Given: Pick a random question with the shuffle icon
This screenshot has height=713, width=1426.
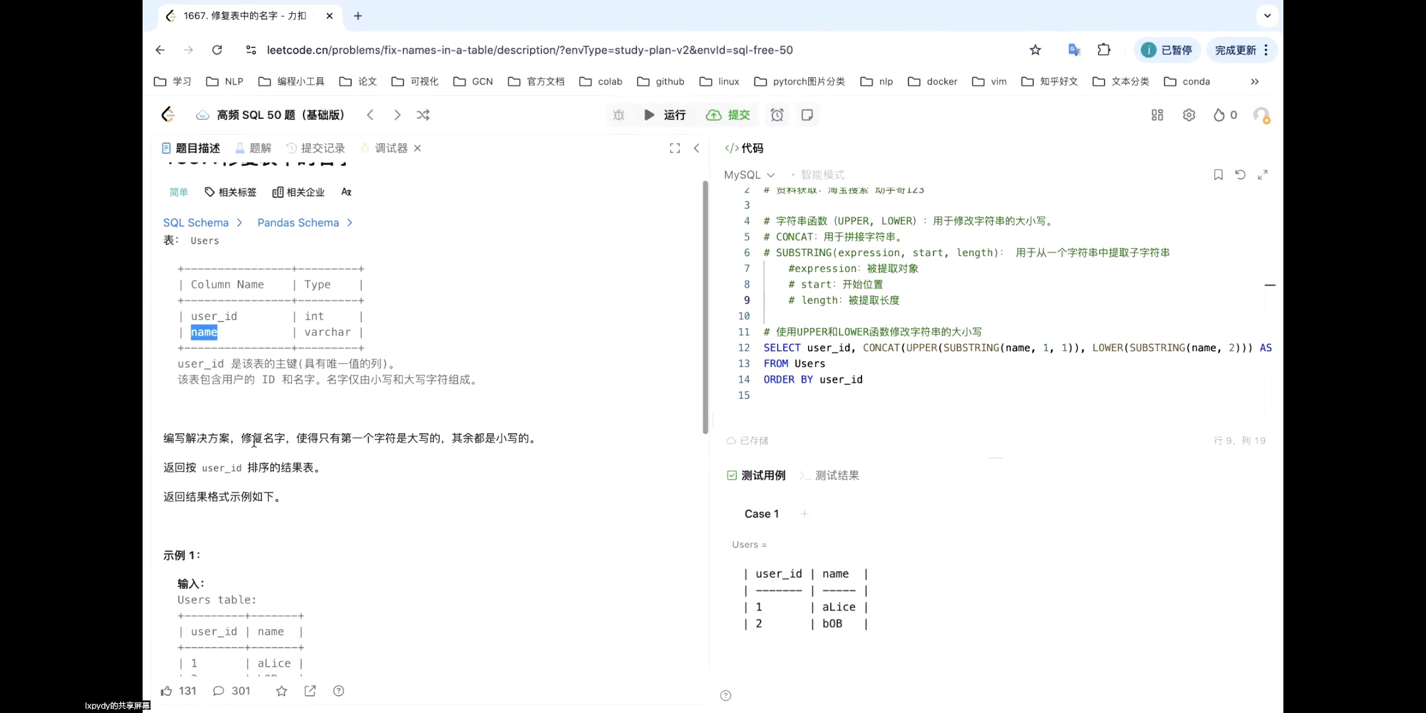Looking at the screenshot, I should click(423, 114).
